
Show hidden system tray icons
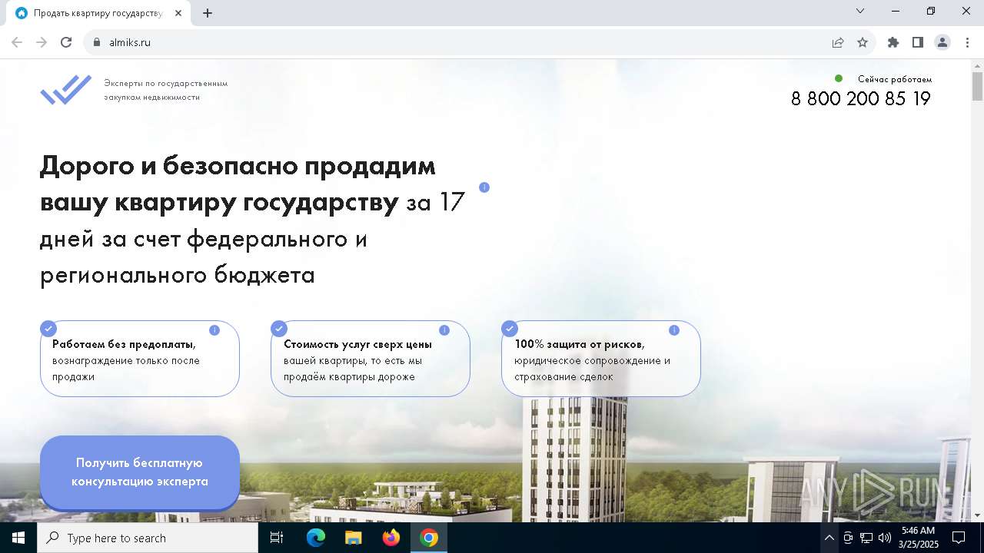coord(829,538)
